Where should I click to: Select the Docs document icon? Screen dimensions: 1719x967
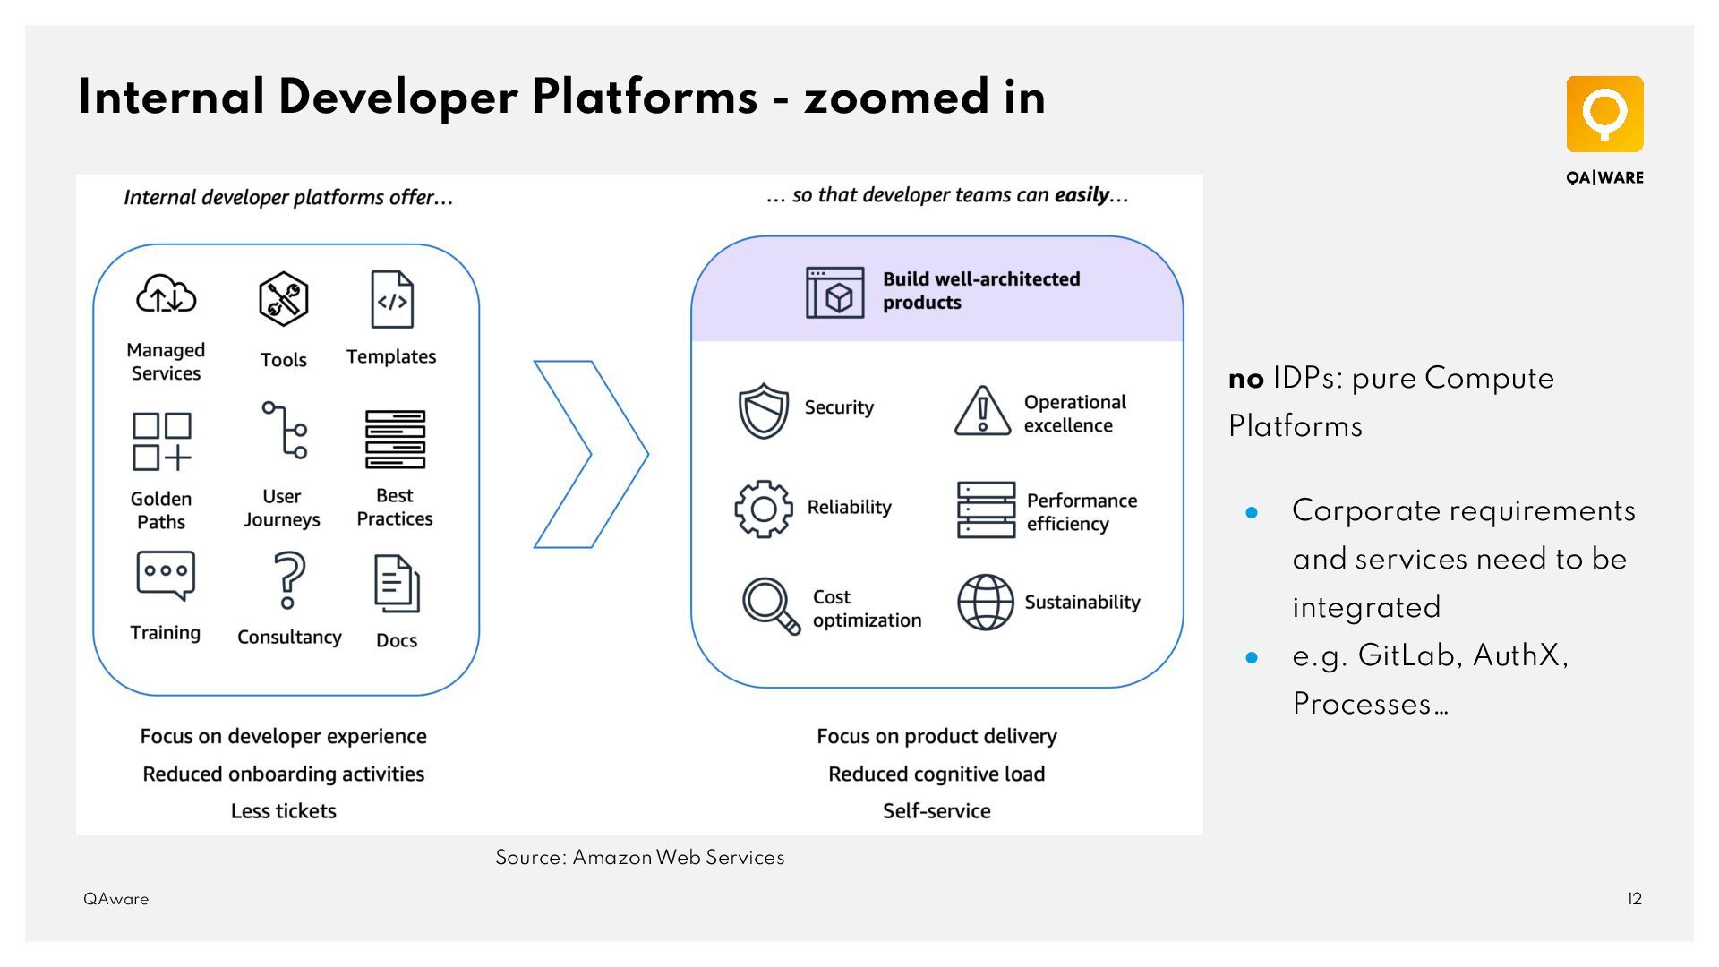[397, 584]
